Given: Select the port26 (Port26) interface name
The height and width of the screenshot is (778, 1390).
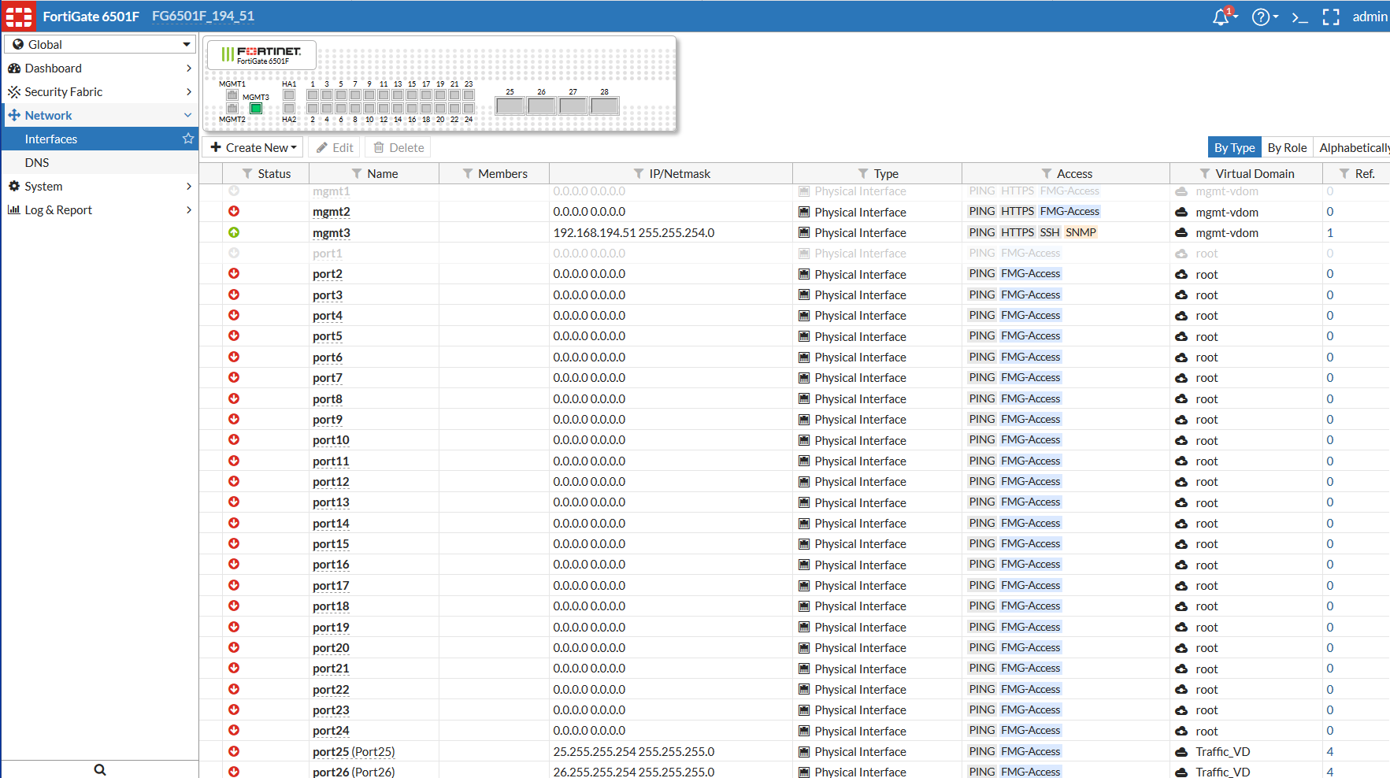Looking at the screenshot, I should (x=354, y=772).
